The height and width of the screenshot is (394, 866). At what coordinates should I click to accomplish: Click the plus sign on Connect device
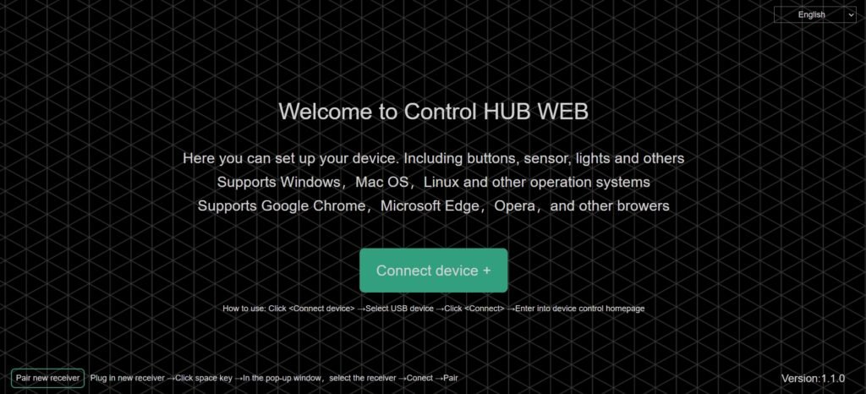(x=486, y=271)
